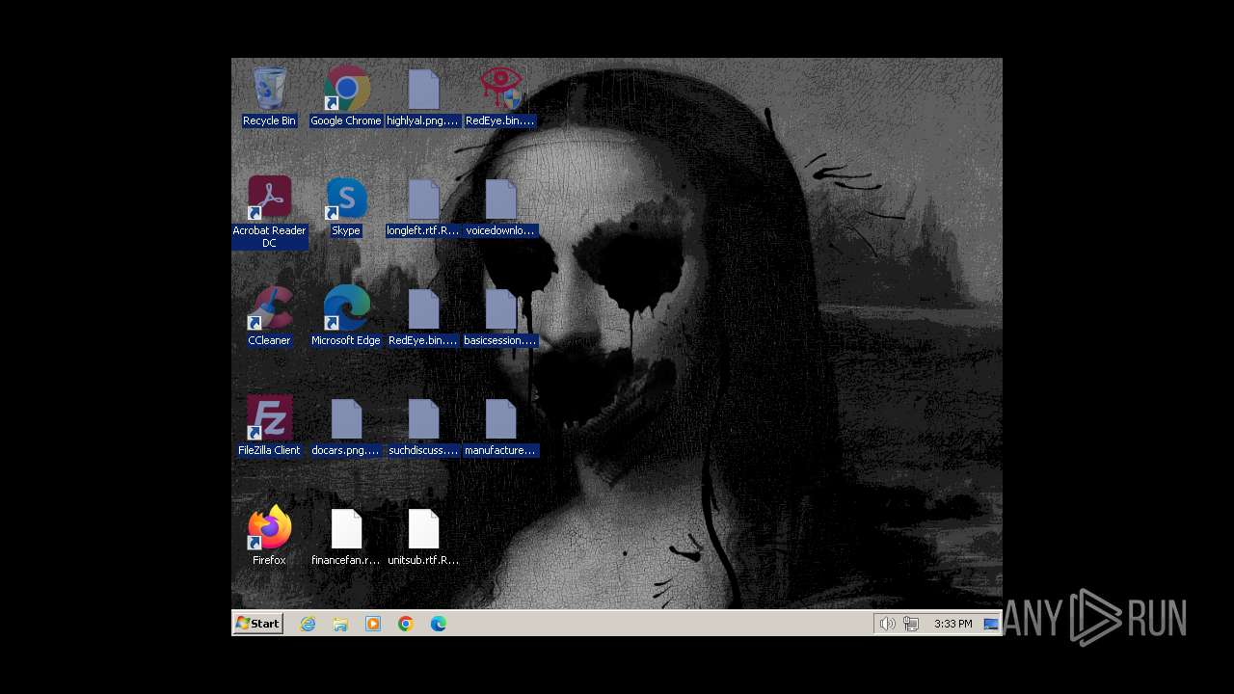Image resolution: width=1234 pixels, height=694 pixels.
Task: Open the network tray icon
Action: click(911, 624)
